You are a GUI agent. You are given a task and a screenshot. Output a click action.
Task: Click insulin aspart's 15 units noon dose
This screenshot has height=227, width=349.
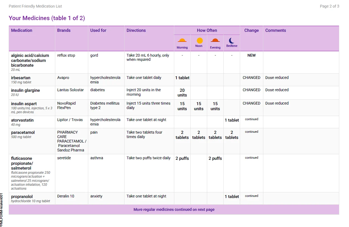tap(199, 106)
